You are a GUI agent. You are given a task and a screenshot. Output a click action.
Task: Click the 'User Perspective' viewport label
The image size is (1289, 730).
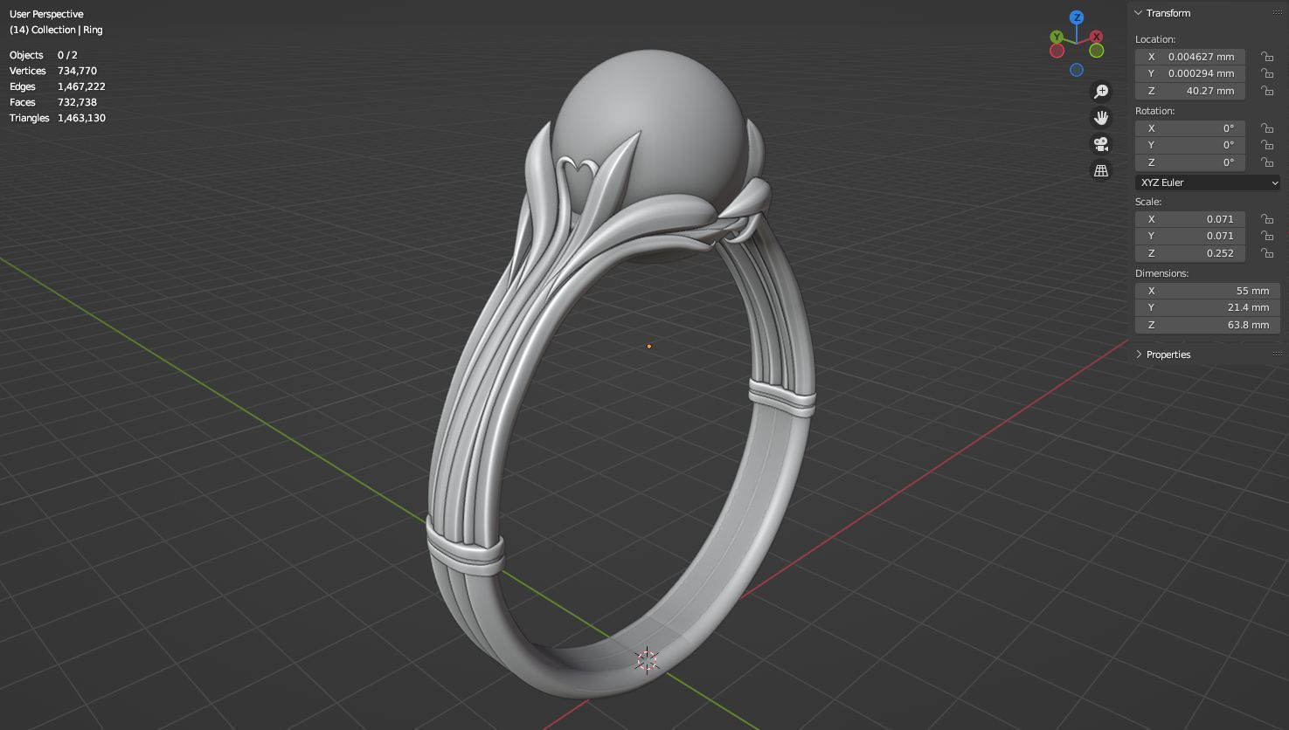click(46, 14)
